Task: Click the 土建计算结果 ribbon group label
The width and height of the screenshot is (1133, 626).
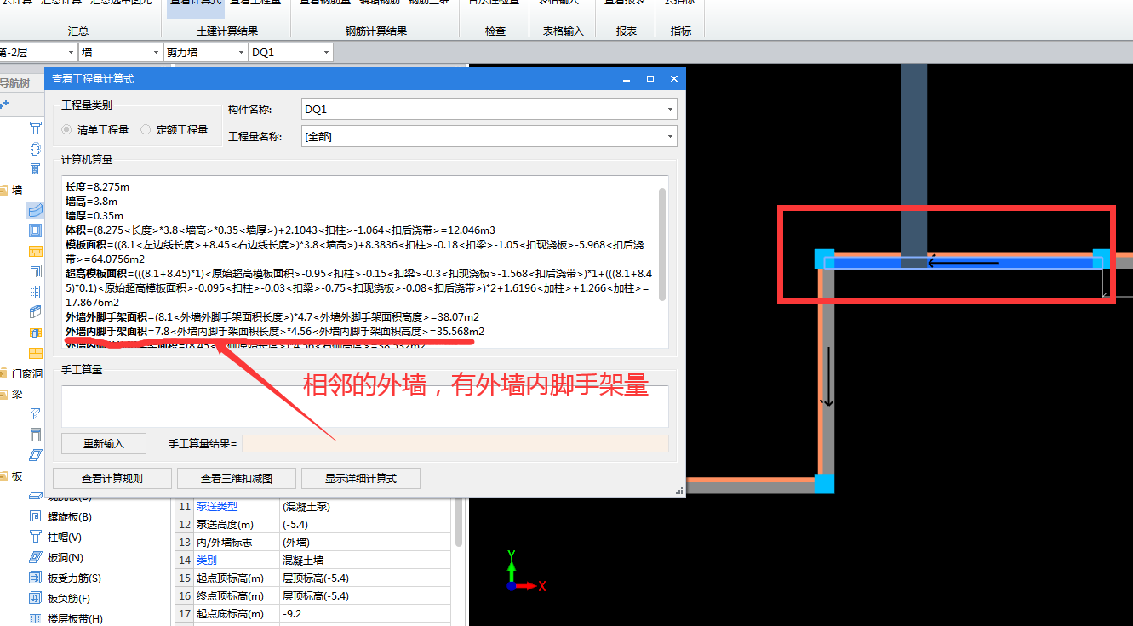Action: pos(227,31)
